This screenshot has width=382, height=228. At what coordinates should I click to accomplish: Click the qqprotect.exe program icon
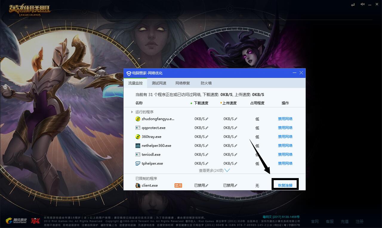pyautogui.click(x=138, y=128)
